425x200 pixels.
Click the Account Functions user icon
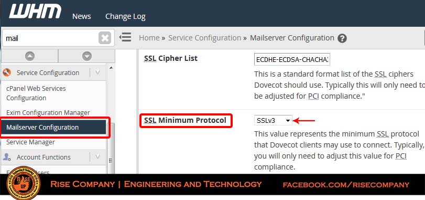(x=7, y=157)
